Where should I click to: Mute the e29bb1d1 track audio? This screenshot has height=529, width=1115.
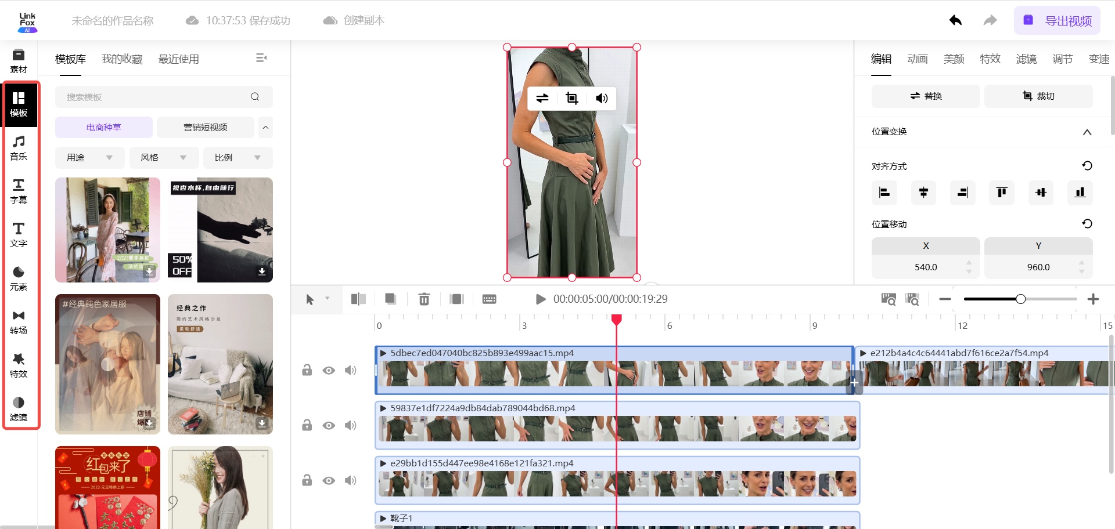coord(350,480)
